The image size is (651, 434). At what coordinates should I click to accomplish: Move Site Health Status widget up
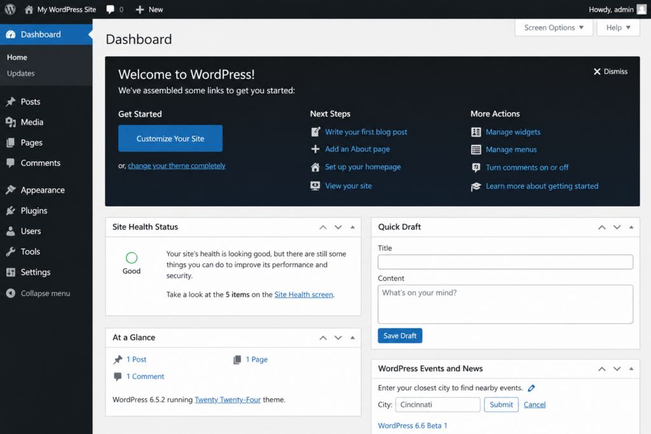[323, 227]
